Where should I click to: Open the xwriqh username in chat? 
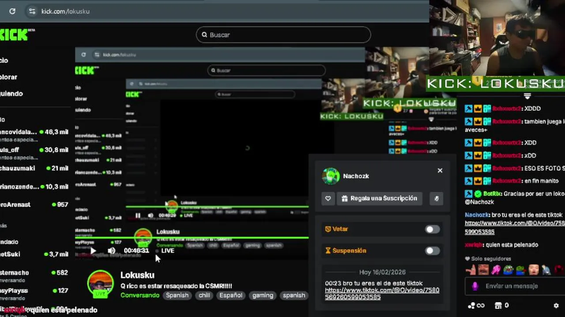click(x=474, y=245)
